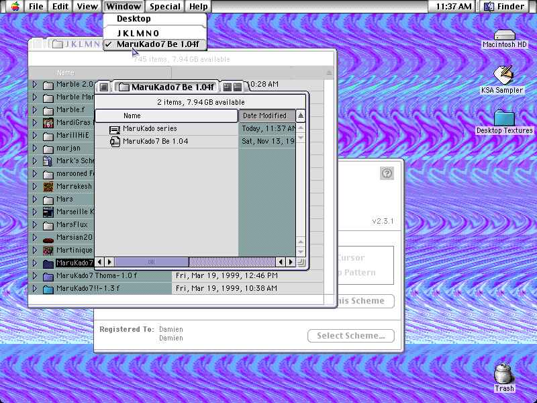Open the File menu
537x403 pixels.
36,6
